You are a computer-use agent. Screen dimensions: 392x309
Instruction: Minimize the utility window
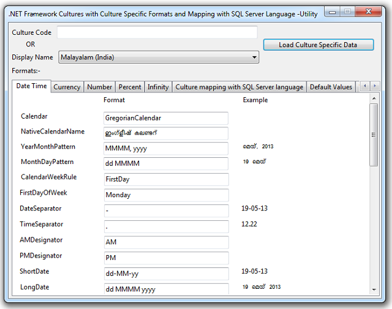click(x=332, y=12)
